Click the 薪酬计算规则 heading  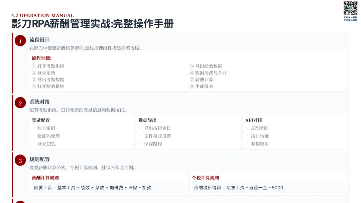pyautogui.click(x=45, y=178)
